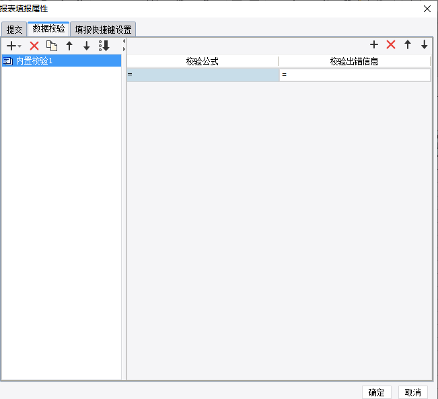The width and height of the screenshot is (438, 399).
Task: Switch to the 提交 tab
Action: click(14, 30)
